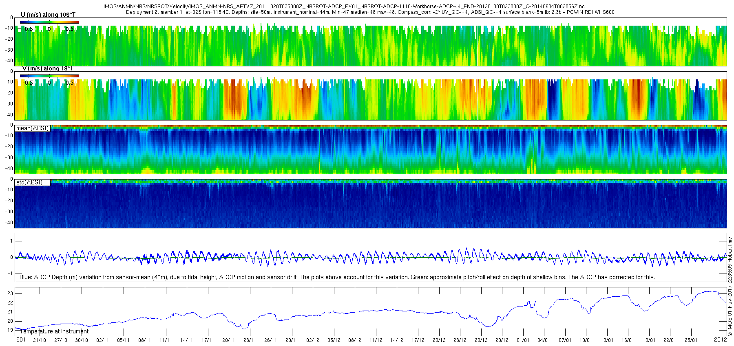Viewport: 734px width, 346px height.
Task: Click the 2012 year label
Action: click(720, 339)
